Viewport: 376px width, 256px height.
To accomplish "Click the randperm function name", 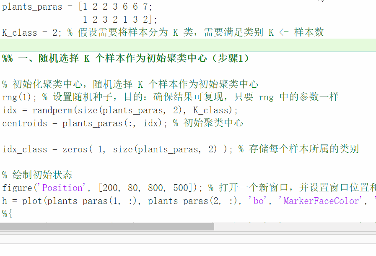I will tap(52, 110).
